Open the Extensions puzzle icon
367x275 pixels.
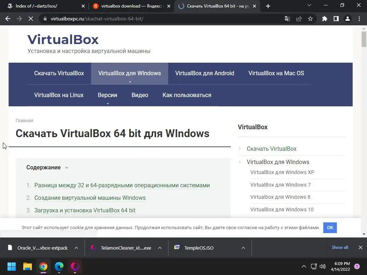pyautogui.click(x=325, y=19)
